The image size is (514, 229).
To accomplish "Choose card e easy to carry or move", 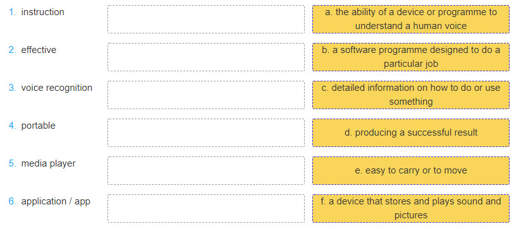I will pos(411,170).
